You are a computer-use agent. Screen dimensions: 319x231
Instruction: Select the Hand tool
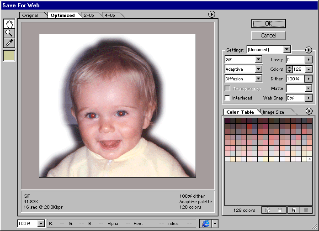coord(9,24)
